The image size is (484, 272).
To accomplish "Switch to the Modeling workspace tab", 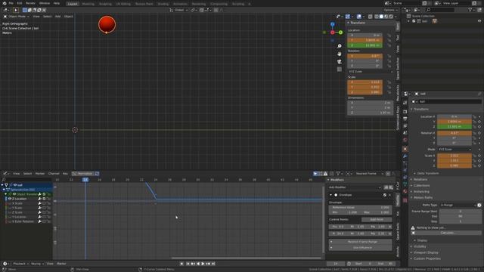I will (x=88, y=4).
